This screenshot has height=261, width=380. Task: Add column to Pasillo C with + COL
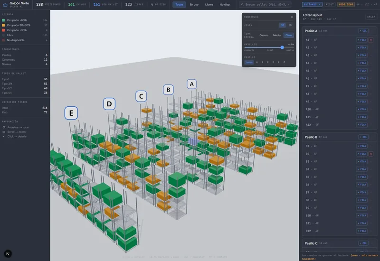pos(363,243)
